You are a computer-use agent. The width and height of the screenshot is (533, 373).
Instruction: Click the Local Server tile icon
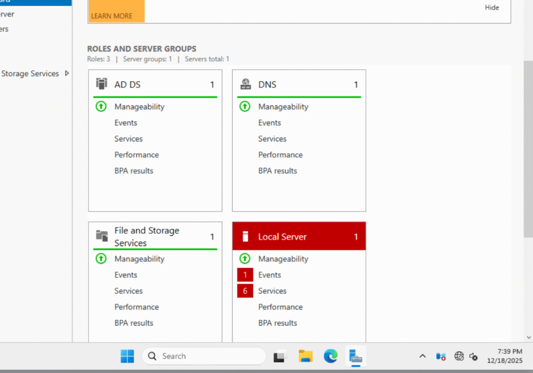coord(245,237)
